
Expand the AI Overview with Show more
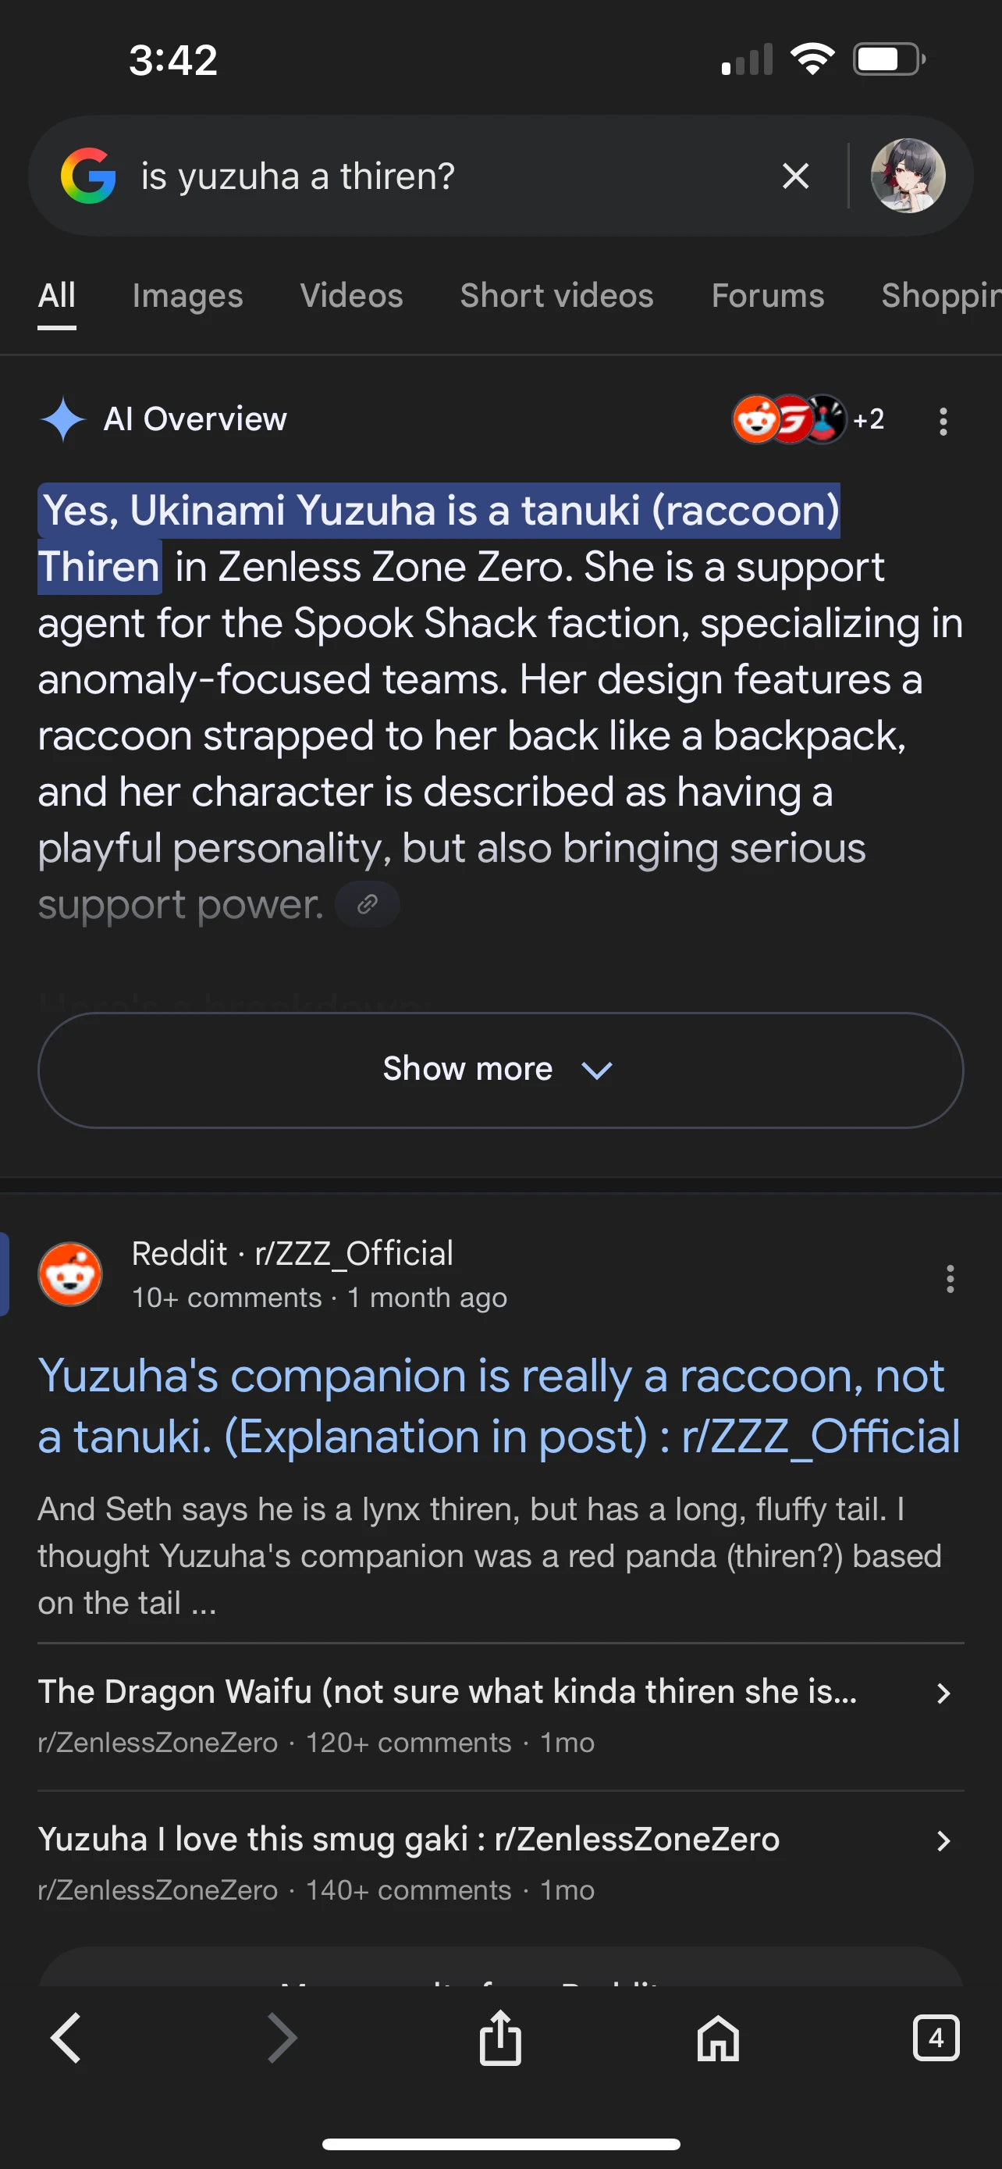[499, 1069]
